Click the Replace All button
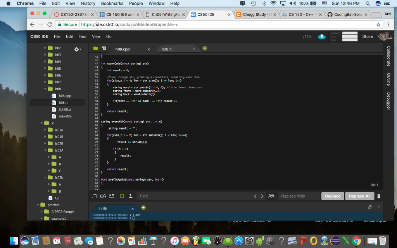Viewport: 397px width, 248px height. (x=359, y=196)
